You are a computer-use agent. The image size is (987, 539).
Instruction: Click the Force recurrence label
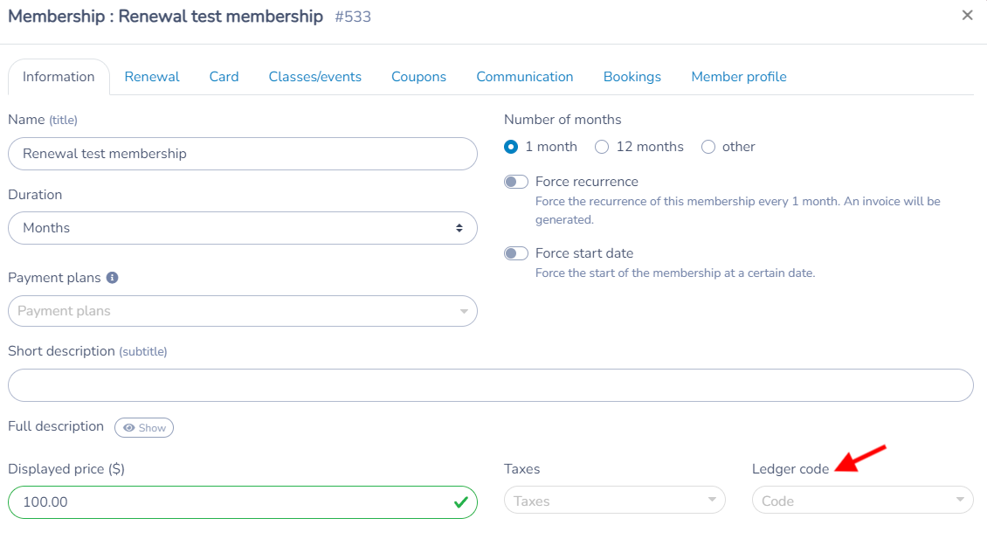tap(587, 182)
